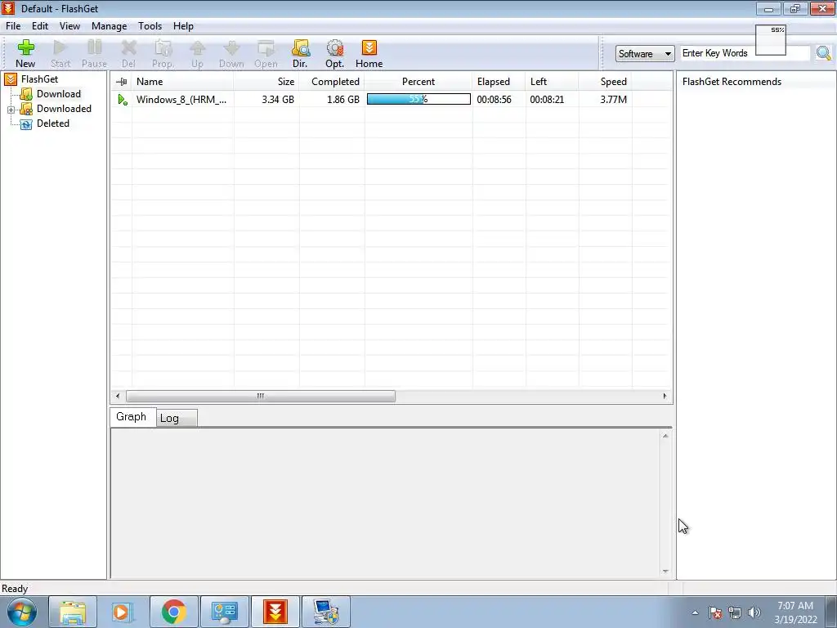Open download folder with Dir. icon
Viewport: 837px width, 628px height.
300,54
